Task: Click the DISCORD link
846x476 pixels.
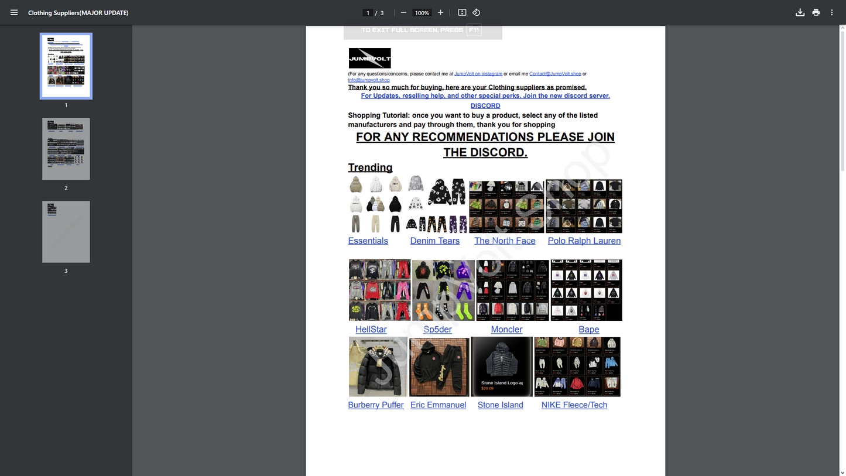Action: (x=485, y=106)
